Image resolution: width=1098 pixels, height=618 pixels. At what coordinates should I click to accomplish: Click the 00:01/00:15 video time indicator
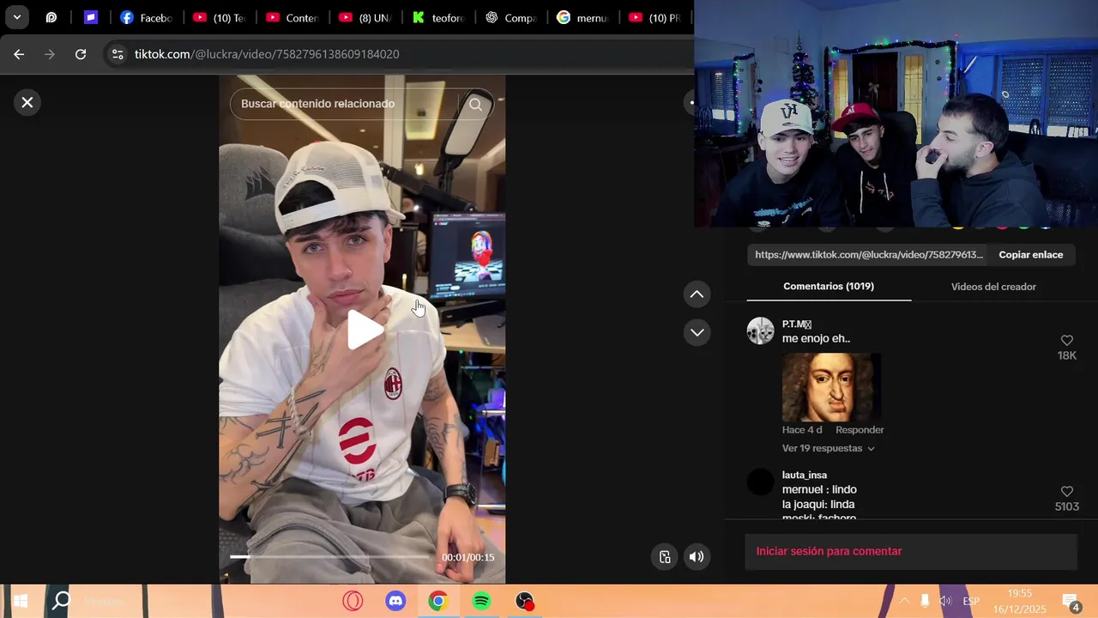468,557
